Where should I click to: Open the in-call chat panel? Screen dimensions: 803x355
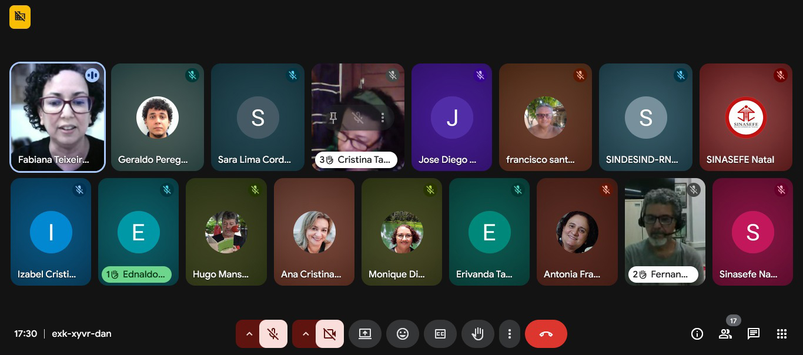[x=754, y=334]
